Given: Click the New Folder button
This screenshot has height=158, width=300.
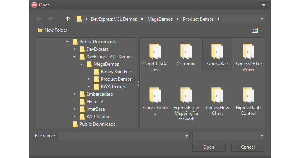Looking at the screenshot, I should click(52, 30).
